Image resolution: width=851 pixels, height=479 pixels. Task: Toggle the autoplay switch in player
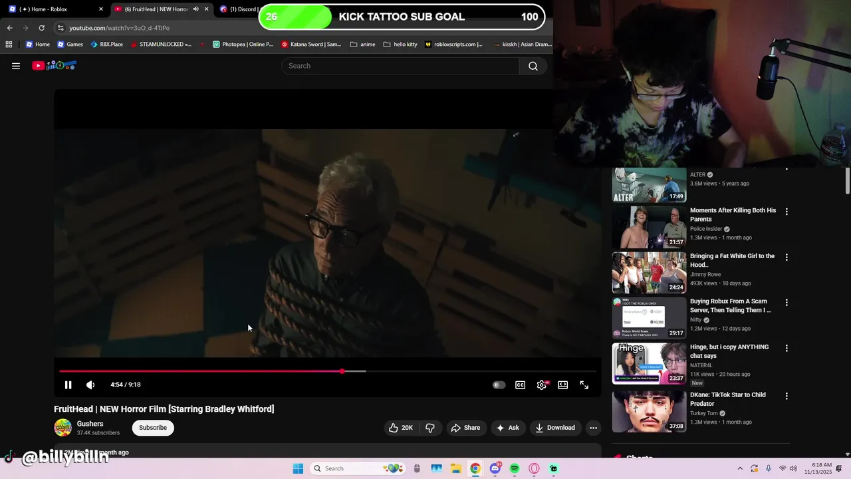point(499,385)
